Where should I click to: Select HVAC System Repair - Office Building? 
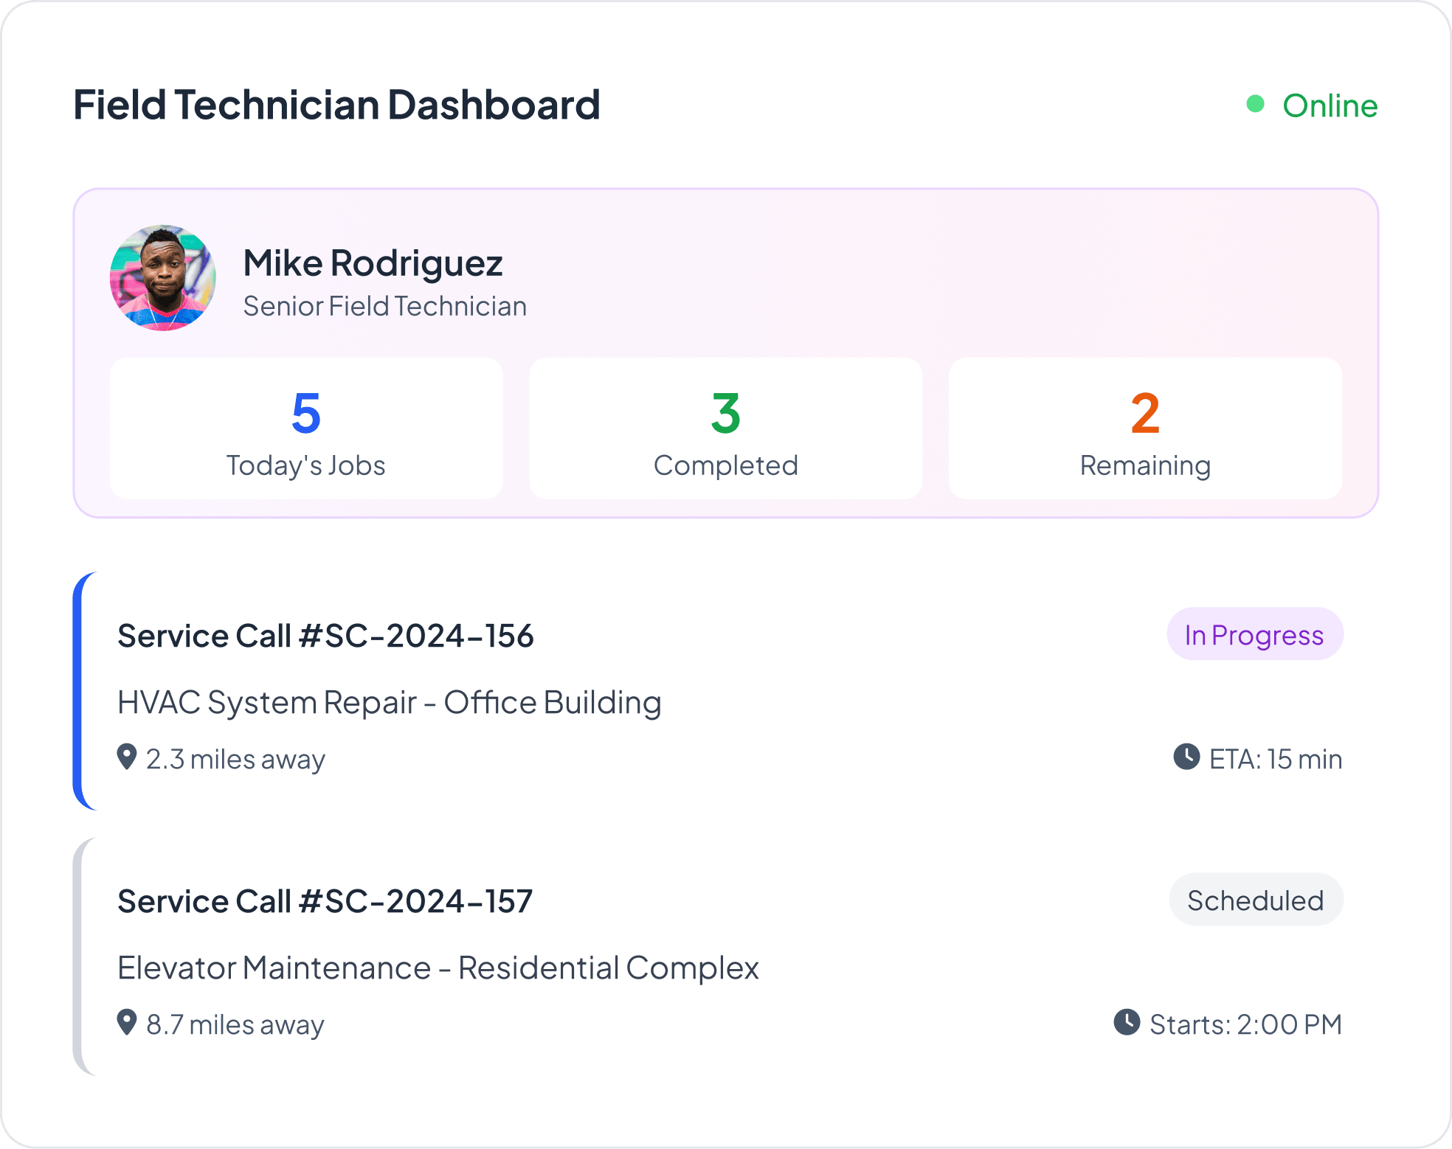[389, 702]
